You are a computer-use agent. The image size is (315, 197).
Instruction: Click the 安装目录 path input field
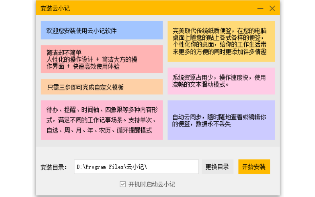point(136,167)
